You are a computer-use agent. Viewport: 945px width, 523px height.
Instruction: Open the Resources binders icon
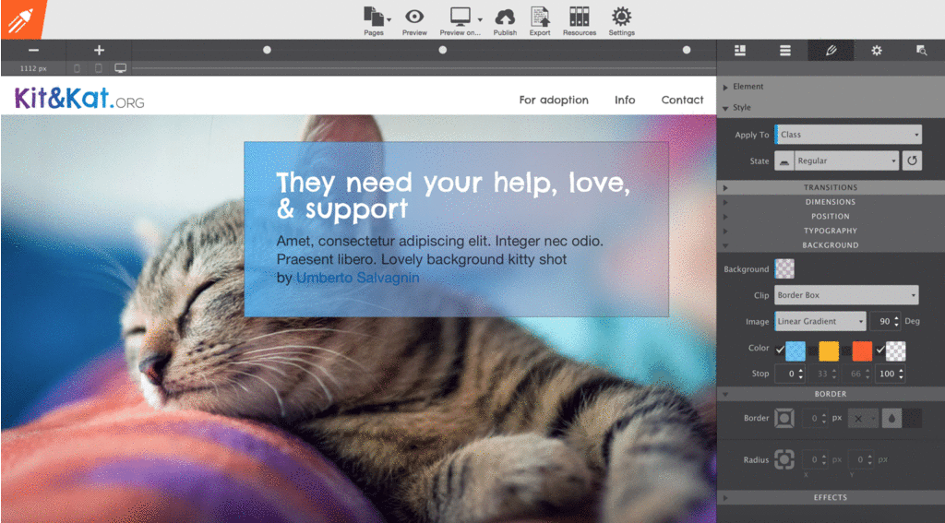(579, 17)
